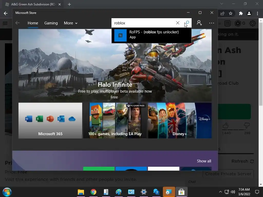
Task: Switch to the Home tab
Action: tap(33, 23)
